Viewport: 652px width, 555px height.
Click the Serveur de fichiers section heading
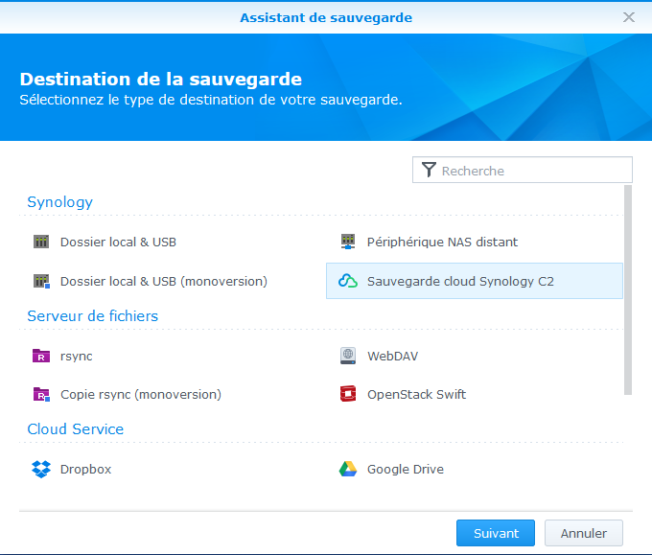coord(93,316)
